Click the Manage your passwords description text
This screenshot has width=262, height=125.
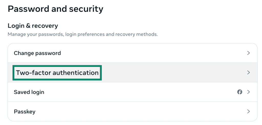click(x=83, y=35)
